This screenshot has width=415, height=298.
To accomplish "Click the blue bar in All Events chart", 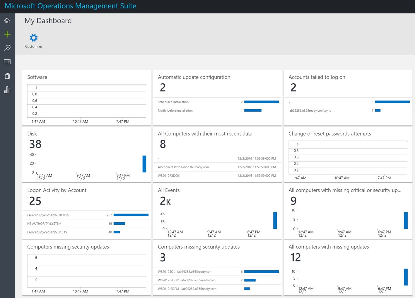I will tap(275, 221).
